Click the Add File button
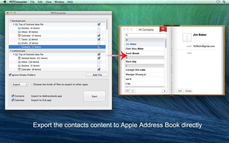This screenshot has width=229, height=143. pyautogui.click(x=97, y=75)
